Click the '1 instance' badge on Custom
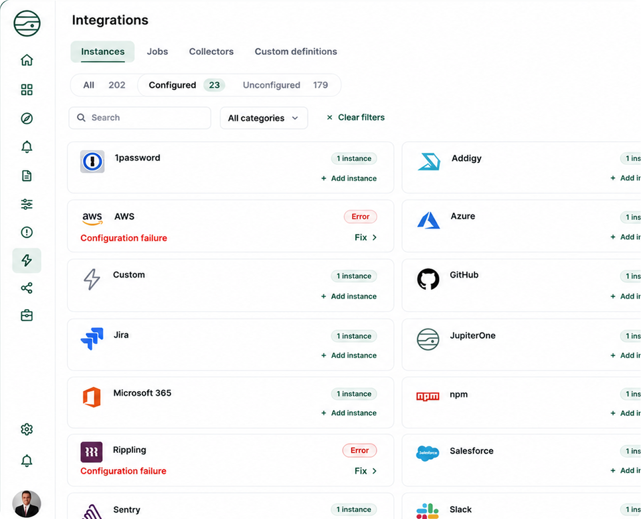 (354, 276)
